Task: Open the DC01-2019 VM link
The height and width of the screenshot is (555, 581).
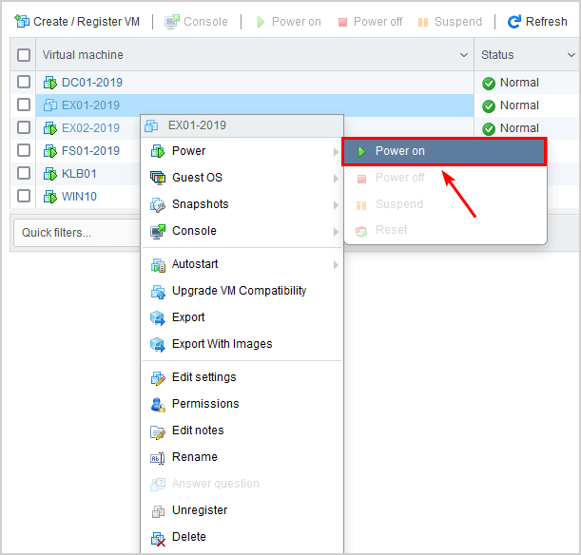Action: tap(92, 82)
